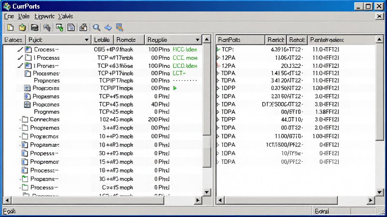Click the green play marker in Proercores row
This screenshot has width=387, height=217.
click(x=175, y=88)
